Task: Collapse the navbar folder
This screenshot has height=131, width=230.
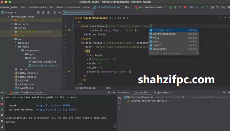Action: pyautogui.click(x=22, y=58)
